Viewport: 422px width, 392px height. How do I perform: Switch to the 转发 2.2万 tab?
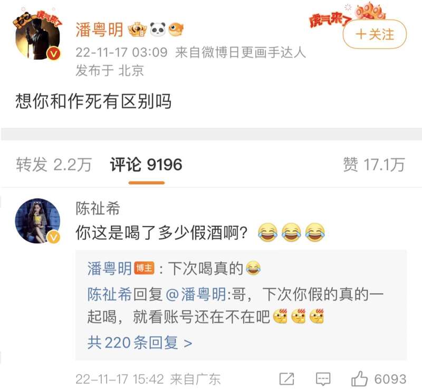coord(54,165)
